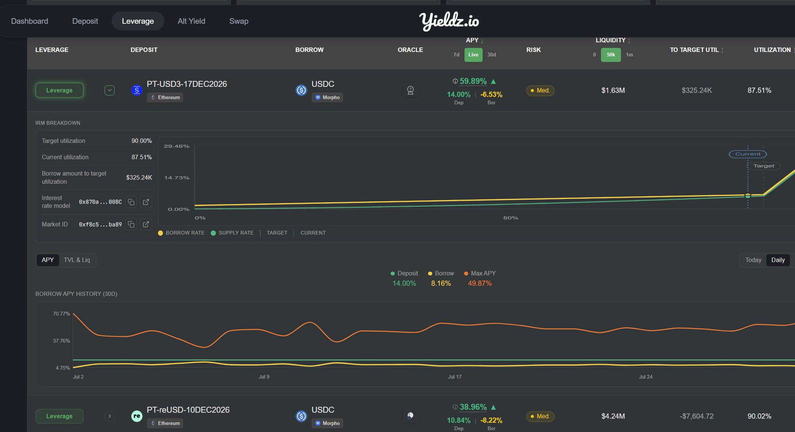Viewport: 795px width, 432px height.
Task: Click Leverage button for PT-reUSD-10DEC2026
Action: click(x=59, y=416)
